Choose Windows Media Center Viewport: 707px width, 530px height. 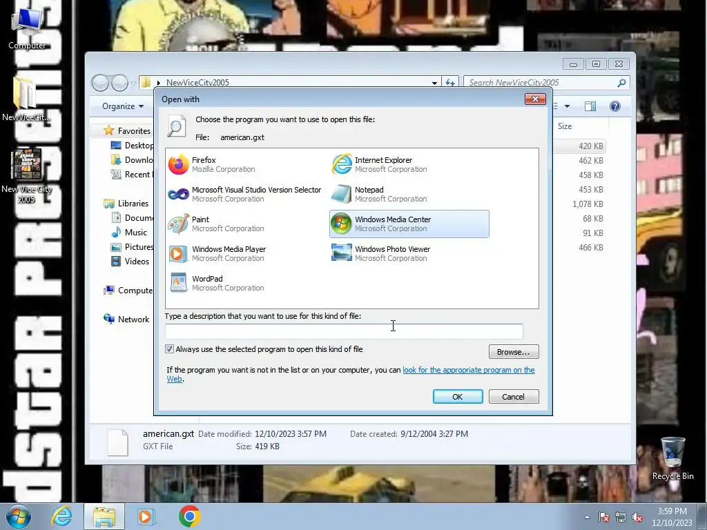409,224
